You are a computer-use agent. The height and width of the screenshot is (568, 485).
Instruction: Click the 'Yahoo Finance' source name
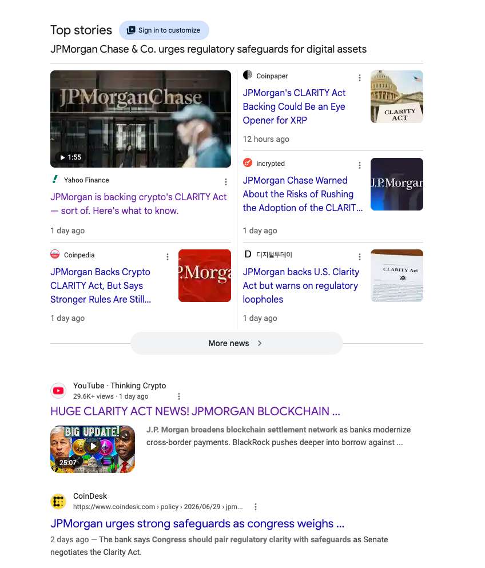click(86, 180)
